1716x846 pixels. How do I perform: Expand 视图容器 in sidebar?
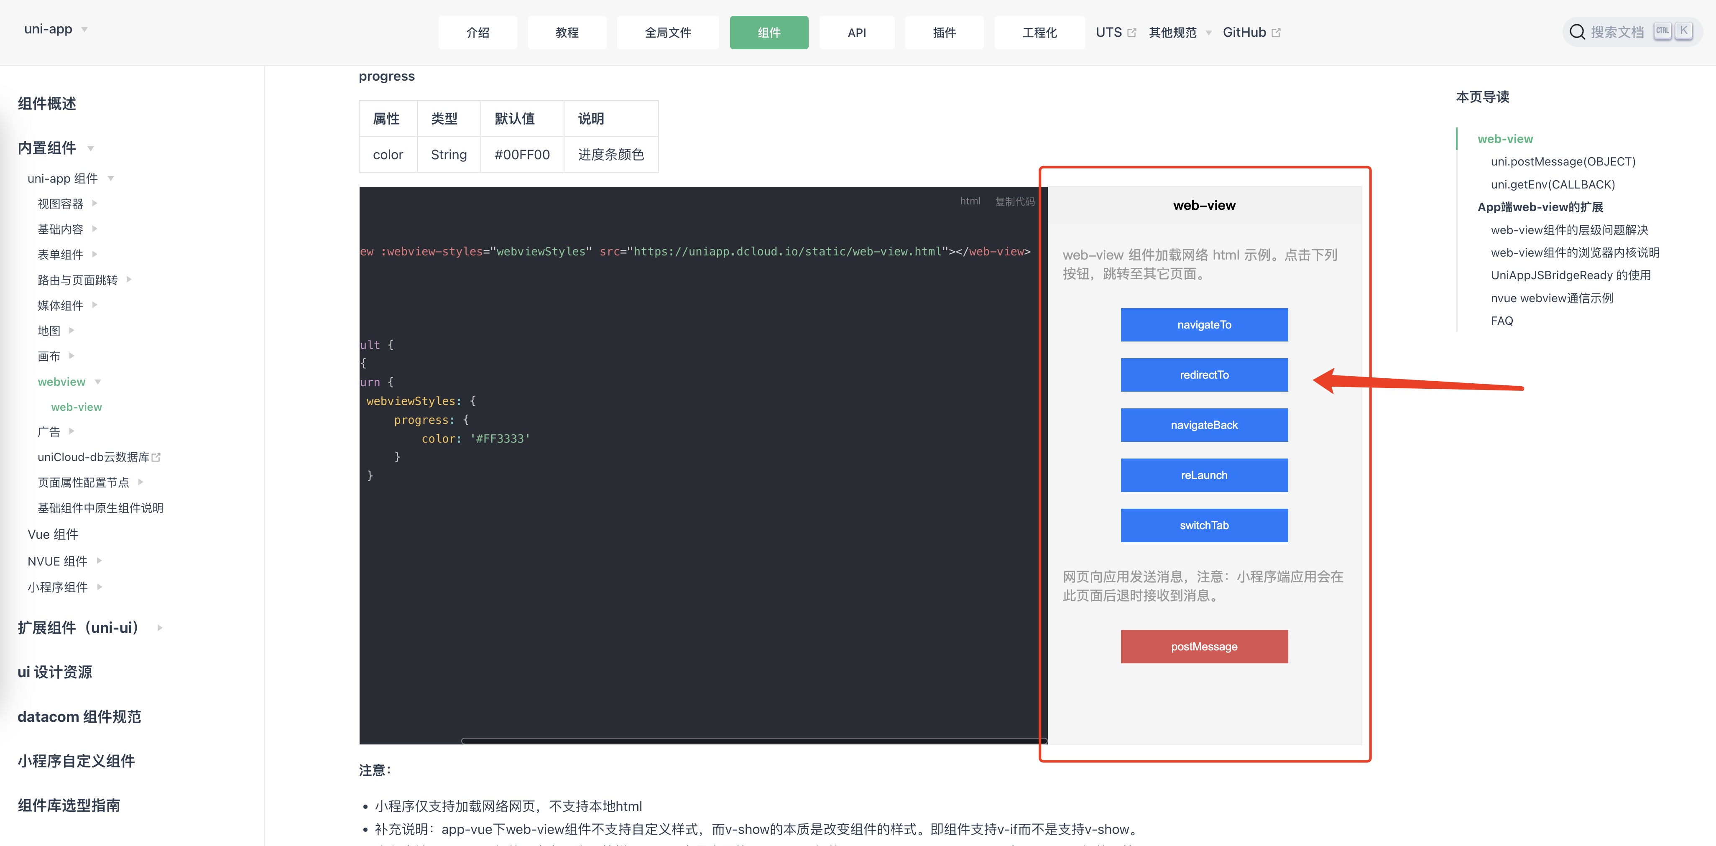94,203
